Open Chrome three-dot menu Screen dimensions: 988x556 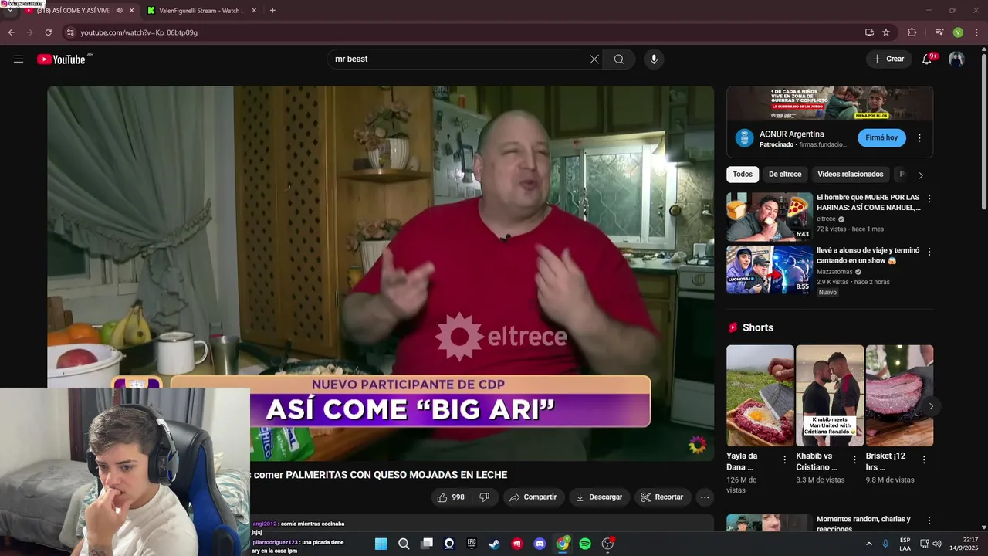pyautogui.click(x=976, y=32)
